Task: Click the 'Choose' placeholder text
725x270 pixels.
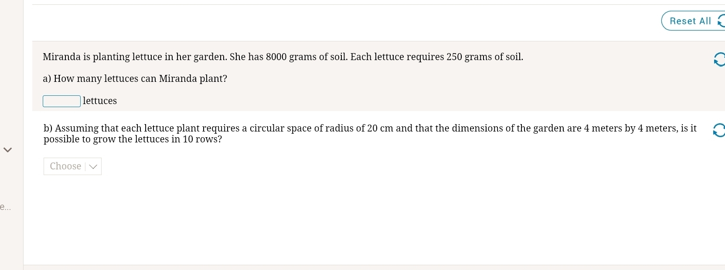Action: [65, 166]
